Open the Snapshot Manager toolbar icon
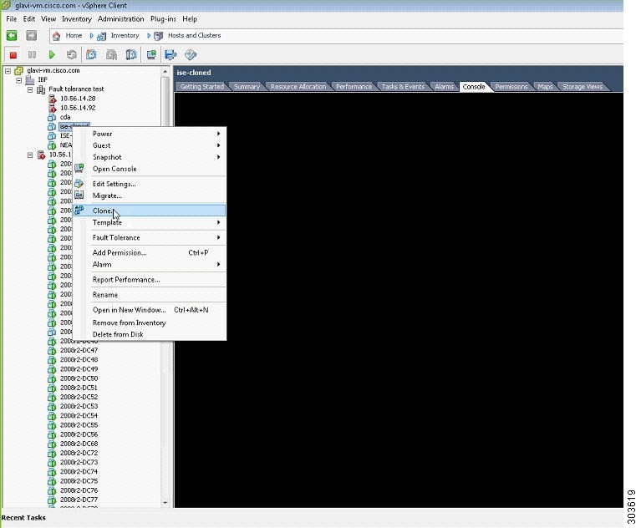This screenshot has width=636, height=528. point(131,55)
